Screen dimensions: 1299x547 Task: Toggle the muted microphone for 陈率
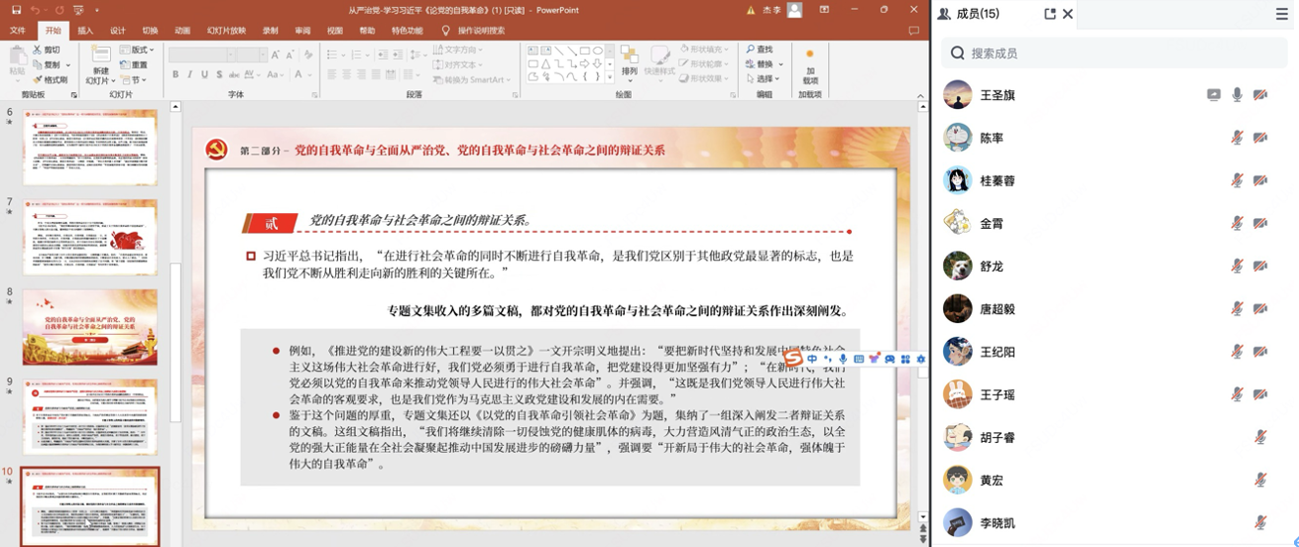1237,138
